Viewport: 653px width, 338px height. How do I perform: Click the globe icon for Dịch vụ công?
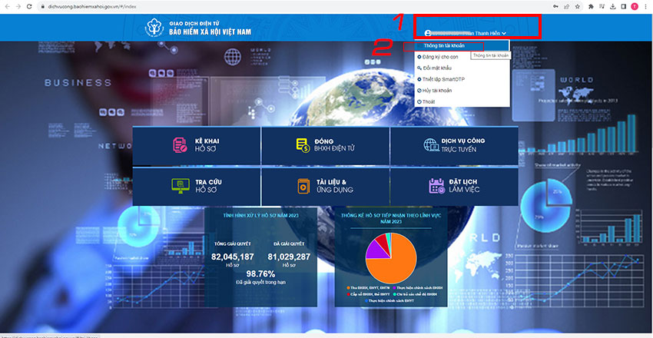click(430, 145)
